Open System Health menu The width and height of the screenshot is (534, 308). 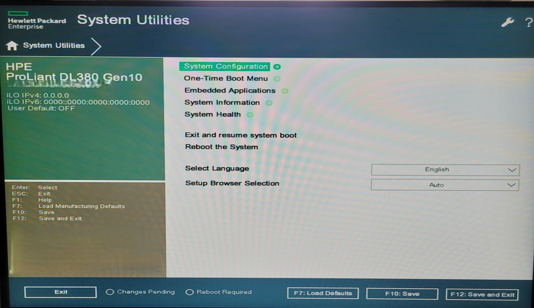213,114
